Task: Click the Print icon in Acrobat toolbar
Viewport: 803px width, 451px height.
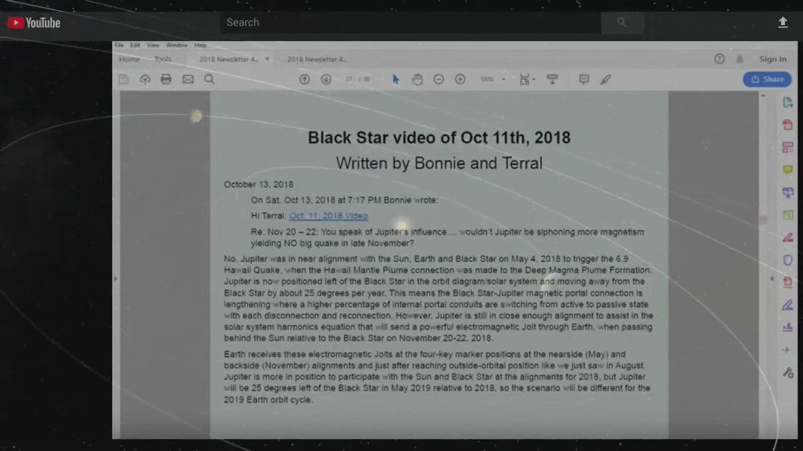Action: click(x=166, y=80)
